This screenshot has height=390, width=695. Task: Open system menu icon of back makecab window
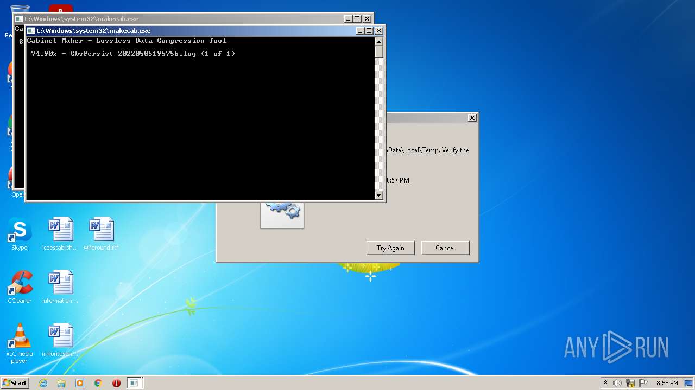(19, 19)
